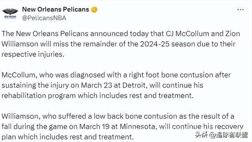252x142 pixels.
Task: Click the words respective injuries
Action: click(32, 54)
